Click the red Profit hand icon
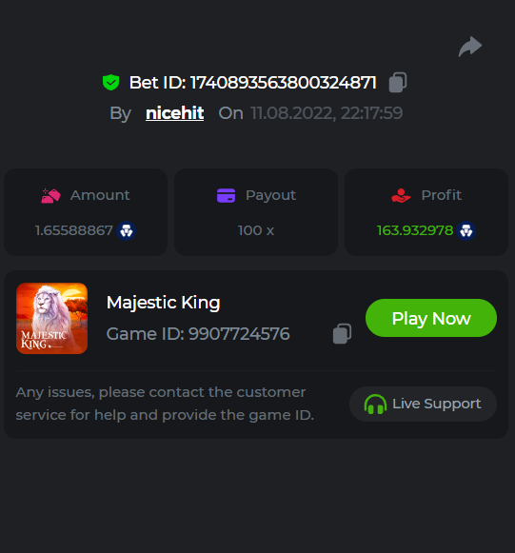 click(401, 196)
